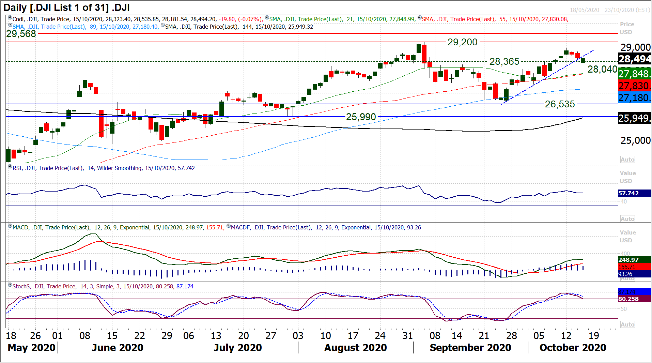Click the circle icon beside the RSI legend
Image resolution: width=652 pixels, height=363 pixels.
coord(10,167)
